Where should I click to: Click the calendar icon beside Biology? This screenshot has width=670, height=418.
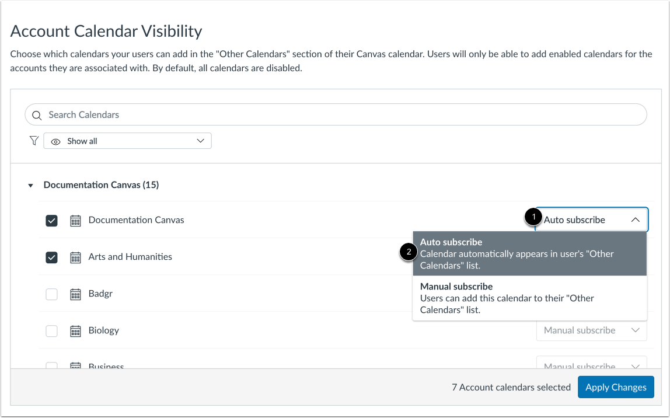(x=75, y=330)
